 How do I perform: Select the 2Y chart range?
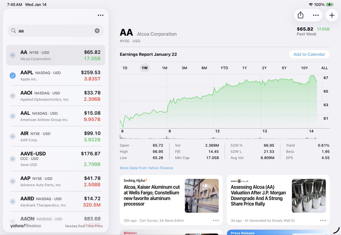(264, 68)
